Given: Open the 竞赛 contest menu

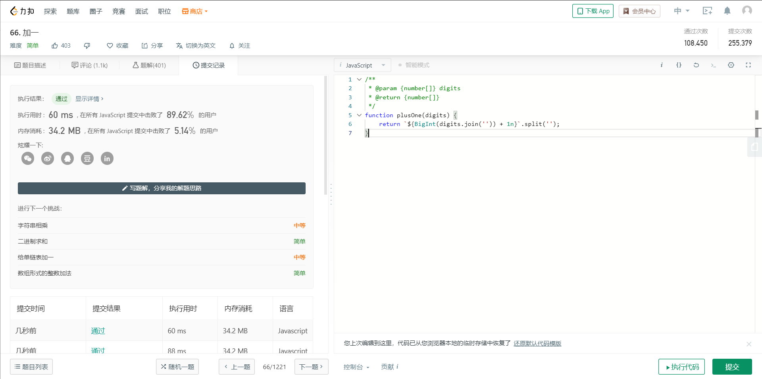Looking at the screenshot, I should tap(119, 11).
